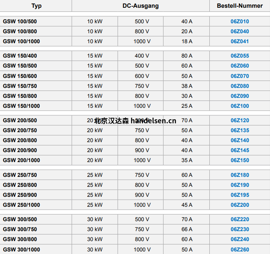Screen dimensions: 270x254
Task: Follow order number 06Z180
Action: (240, 175)
